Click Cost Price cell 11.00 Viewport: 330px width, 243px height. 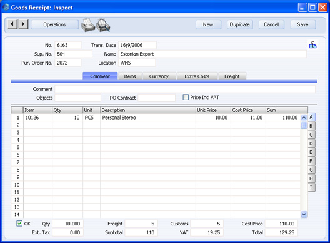pos(248,118)
